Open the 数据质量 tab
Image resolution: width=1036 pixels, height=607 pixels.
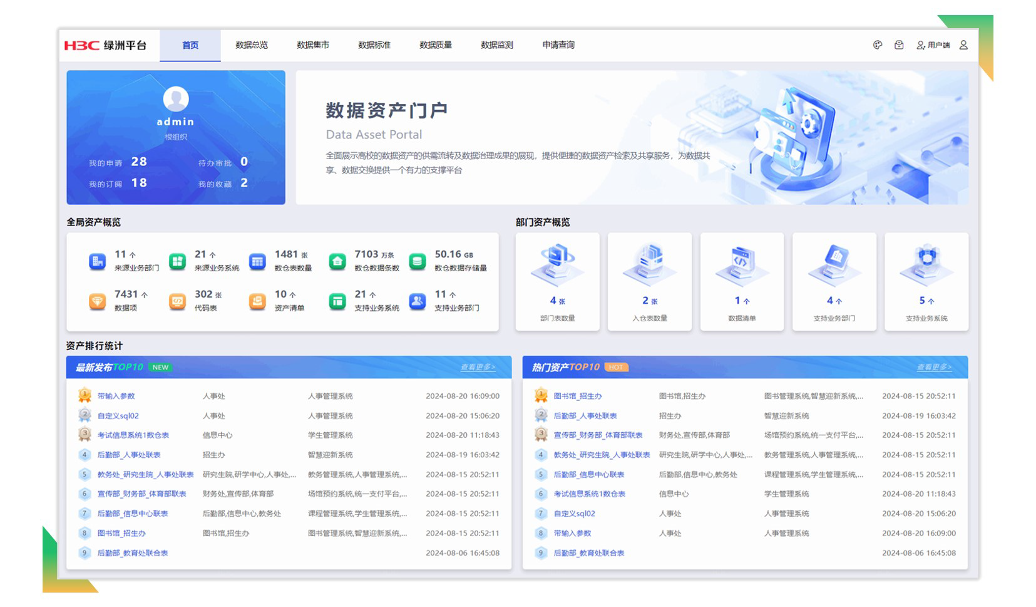pos(436,45)
